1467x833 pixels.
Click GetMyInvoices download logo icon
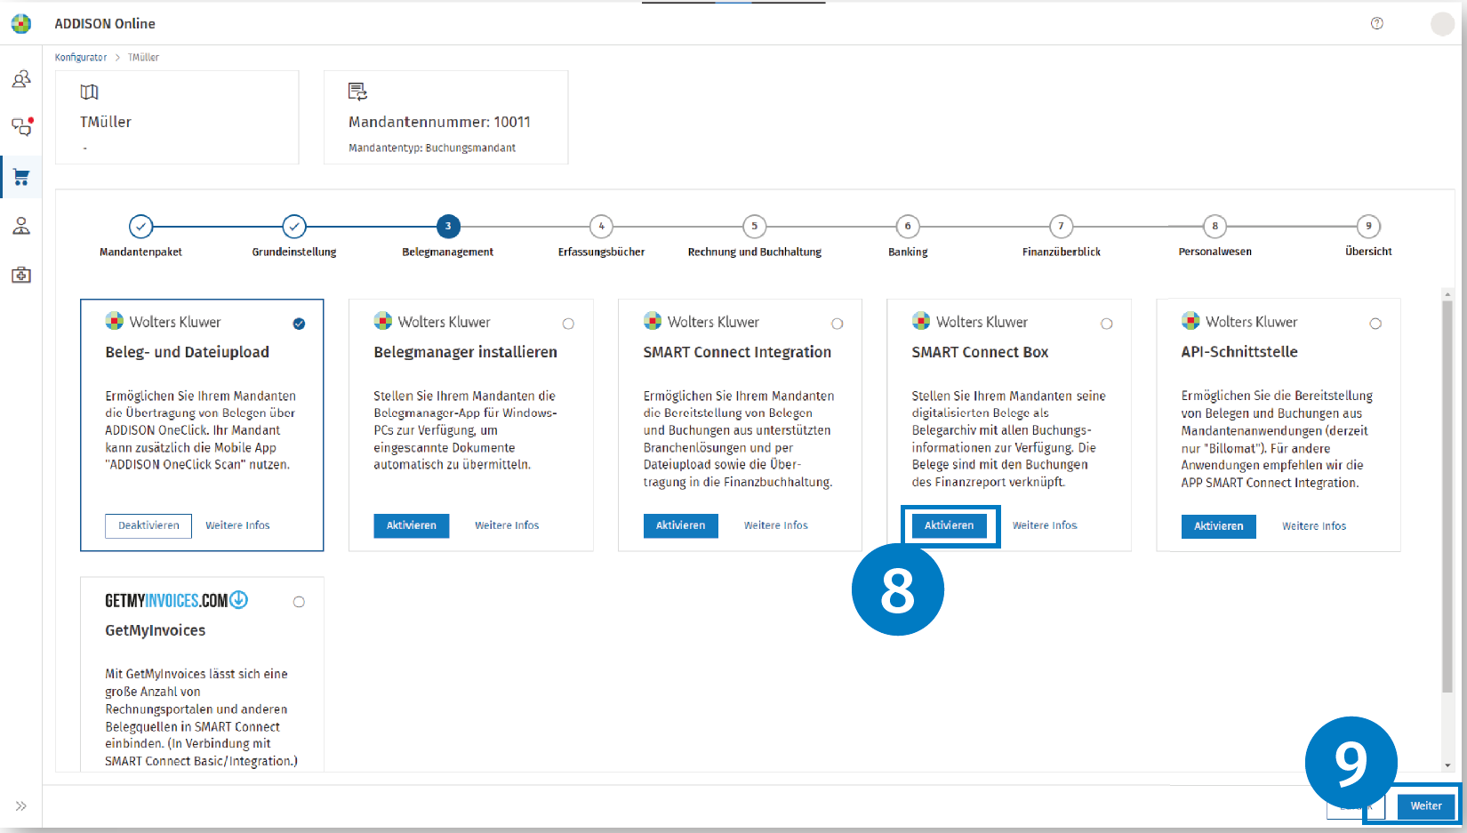(239, 600)
